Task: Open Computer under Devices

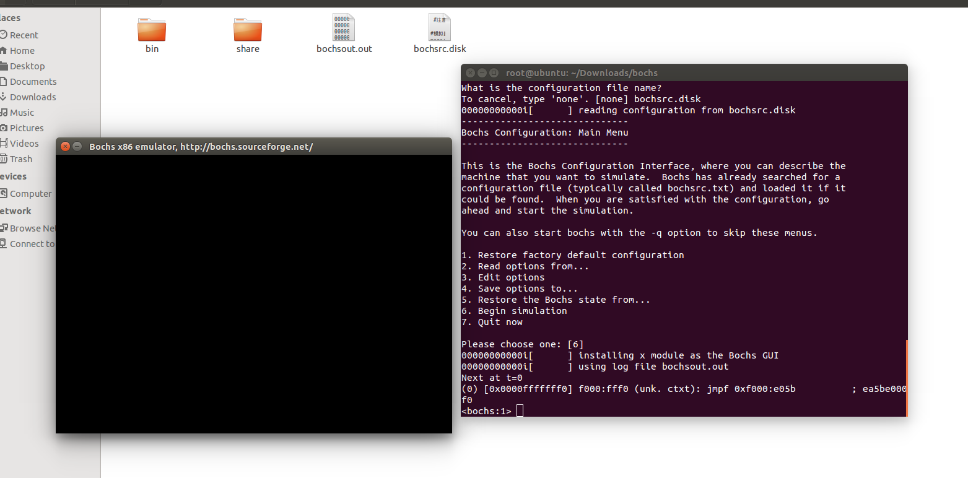Action: tap(30, 194)
